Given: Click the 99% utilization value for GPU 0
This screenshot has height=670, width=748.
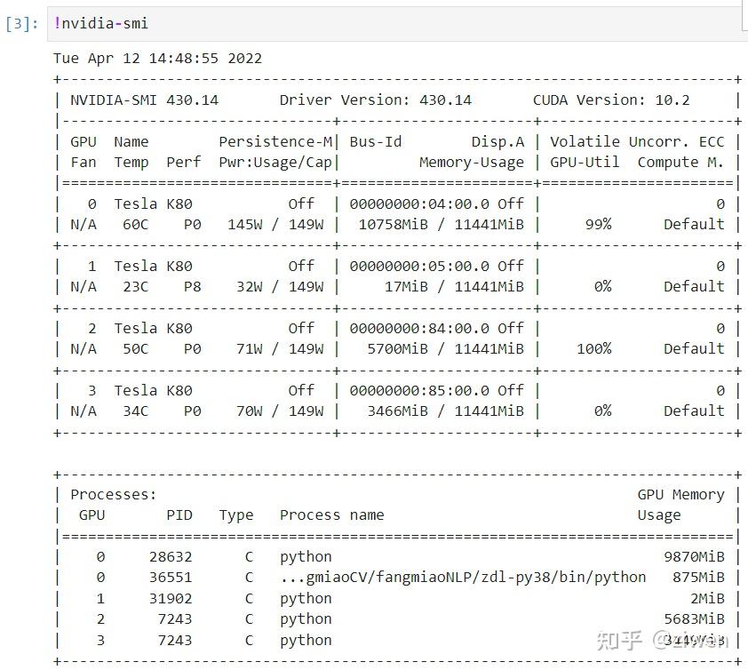Looking at the screenshot, I should [x=598, y=224].
